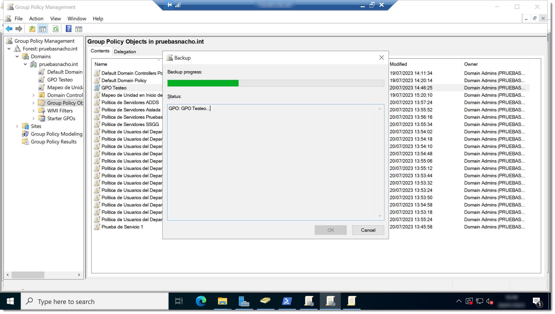The image size is (555, 314).
Task: Expand the Domain Controllers node
Action: (x=34, y=95)
